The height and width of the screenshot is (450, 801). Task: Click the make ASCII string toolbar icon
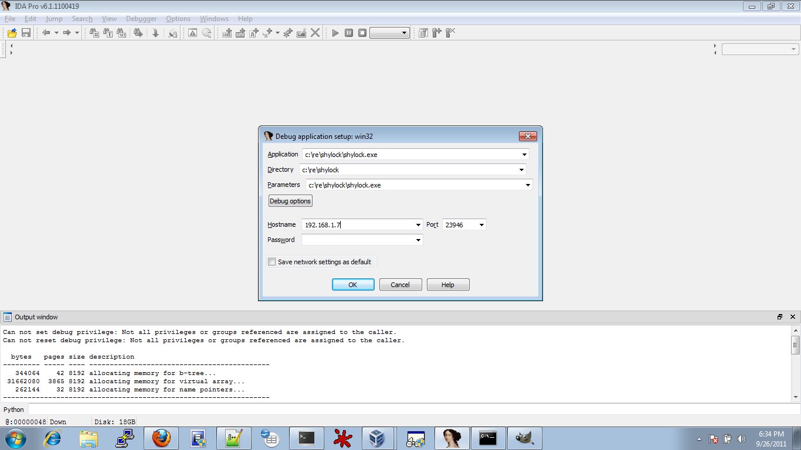click(x=254, y=33)
